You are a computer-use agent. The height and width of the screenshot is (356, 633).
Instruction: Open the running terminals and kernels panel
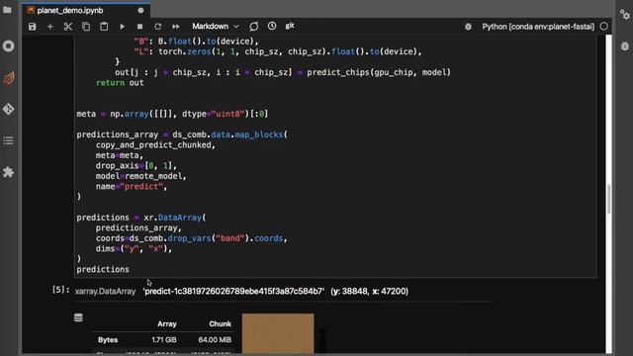tap(8, 46)
